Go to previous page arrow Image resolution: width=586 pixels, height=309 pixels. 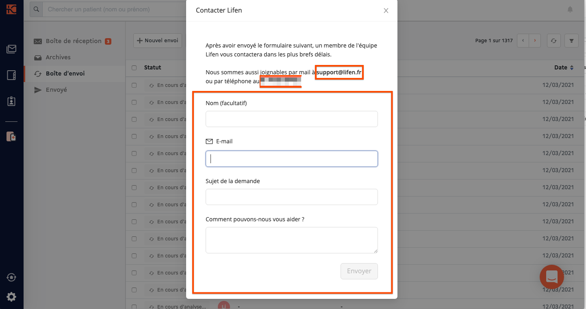point(523,41)
